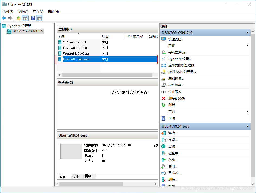
Task: Click red X 删除服务器 icon
Action: click(x=163, y=98)
